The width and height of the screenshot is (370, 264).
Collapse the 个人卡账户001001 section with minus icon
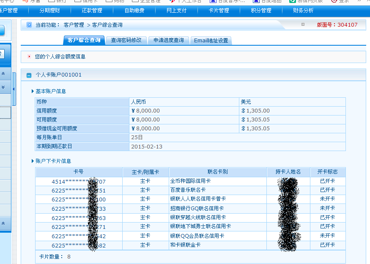click(x=29, y=75)
